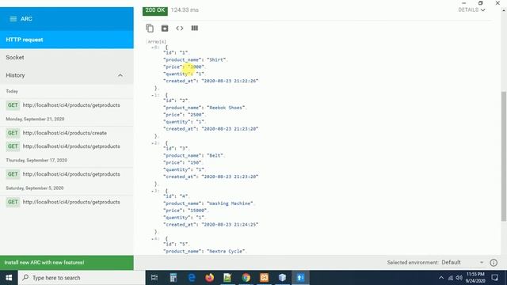The image size is (507, 285).
Task: Select the ARC app taskbar icon
Action: (300, 278)
